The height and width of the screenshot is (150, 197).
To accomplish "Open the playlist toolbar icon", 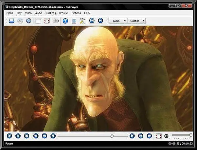I will point(74,21).
